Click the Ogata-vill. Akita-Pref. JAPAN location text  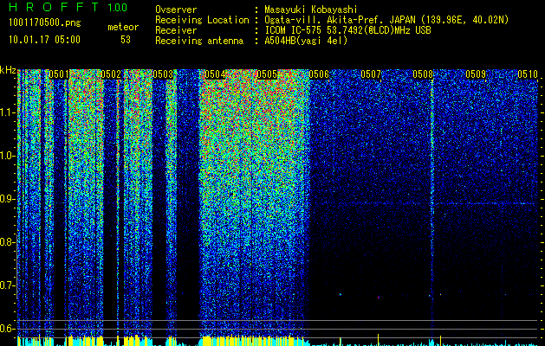click(x=386, y=20)
